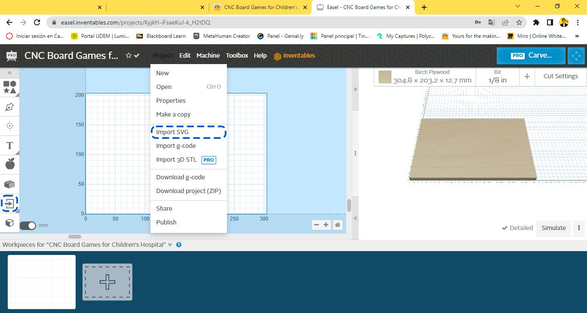The width and height of the screenshot is (587, 313).
Task: Open Cut Settings
Action: coord(560,76)
